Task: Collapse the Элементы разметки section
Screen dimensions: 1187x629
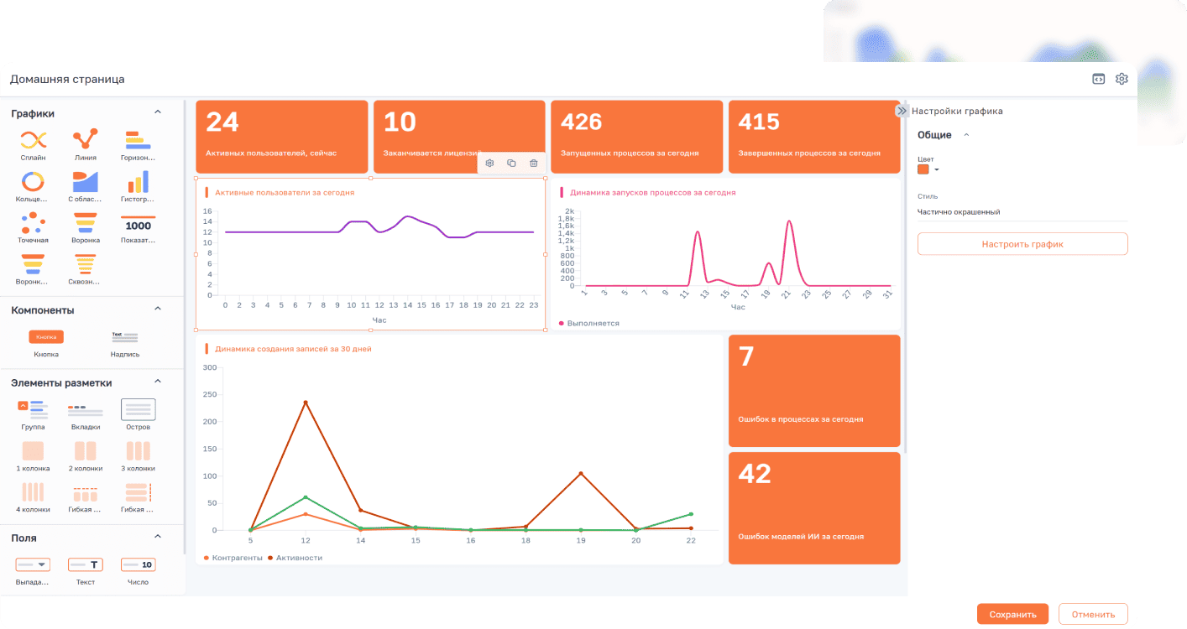Action: tap(157, 382)
